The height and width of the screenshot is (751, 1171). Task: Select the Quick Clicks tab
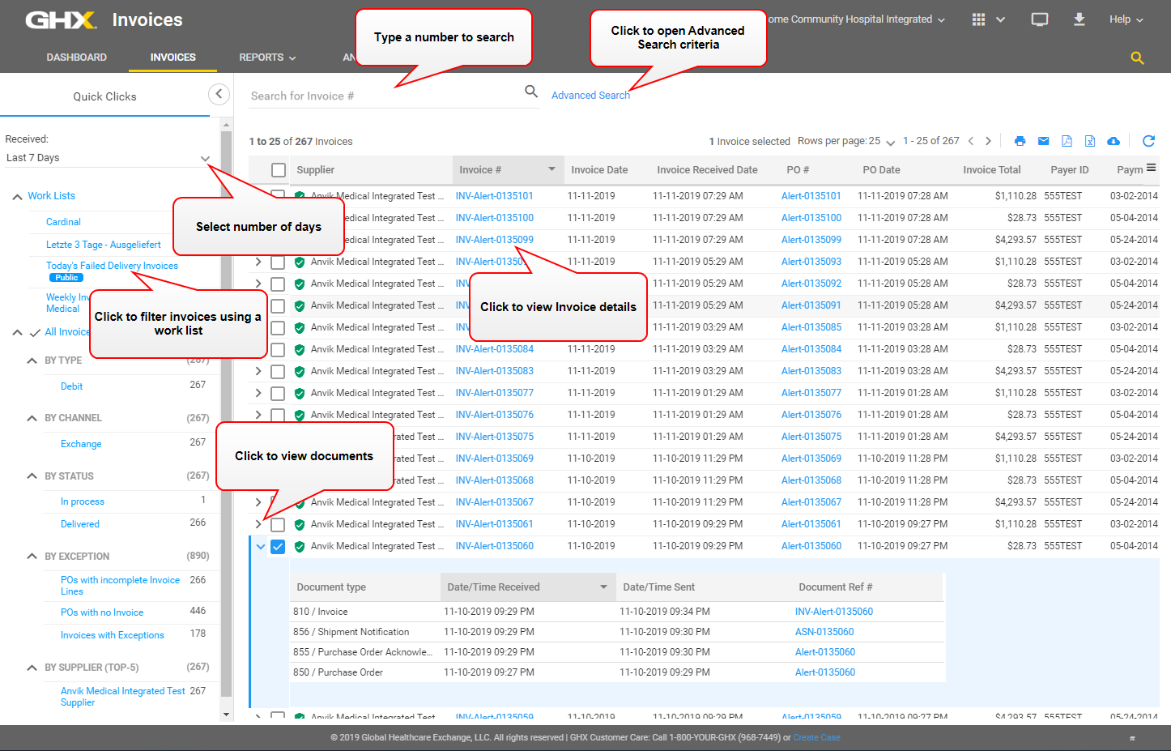click(104, 96)
